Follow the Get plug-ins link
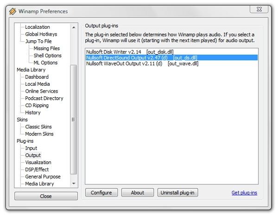The image size is (278, 215). (x=244, y=193)
